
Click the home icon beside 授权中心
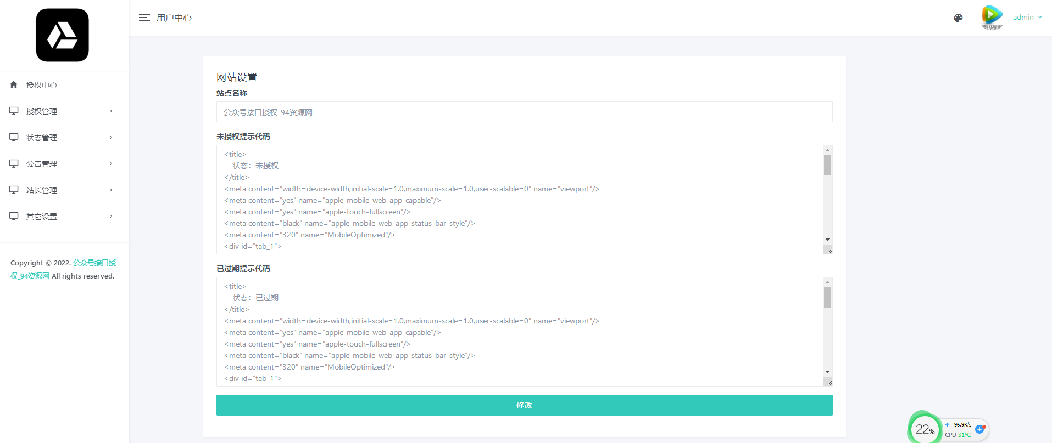click(x=14, y=84)
